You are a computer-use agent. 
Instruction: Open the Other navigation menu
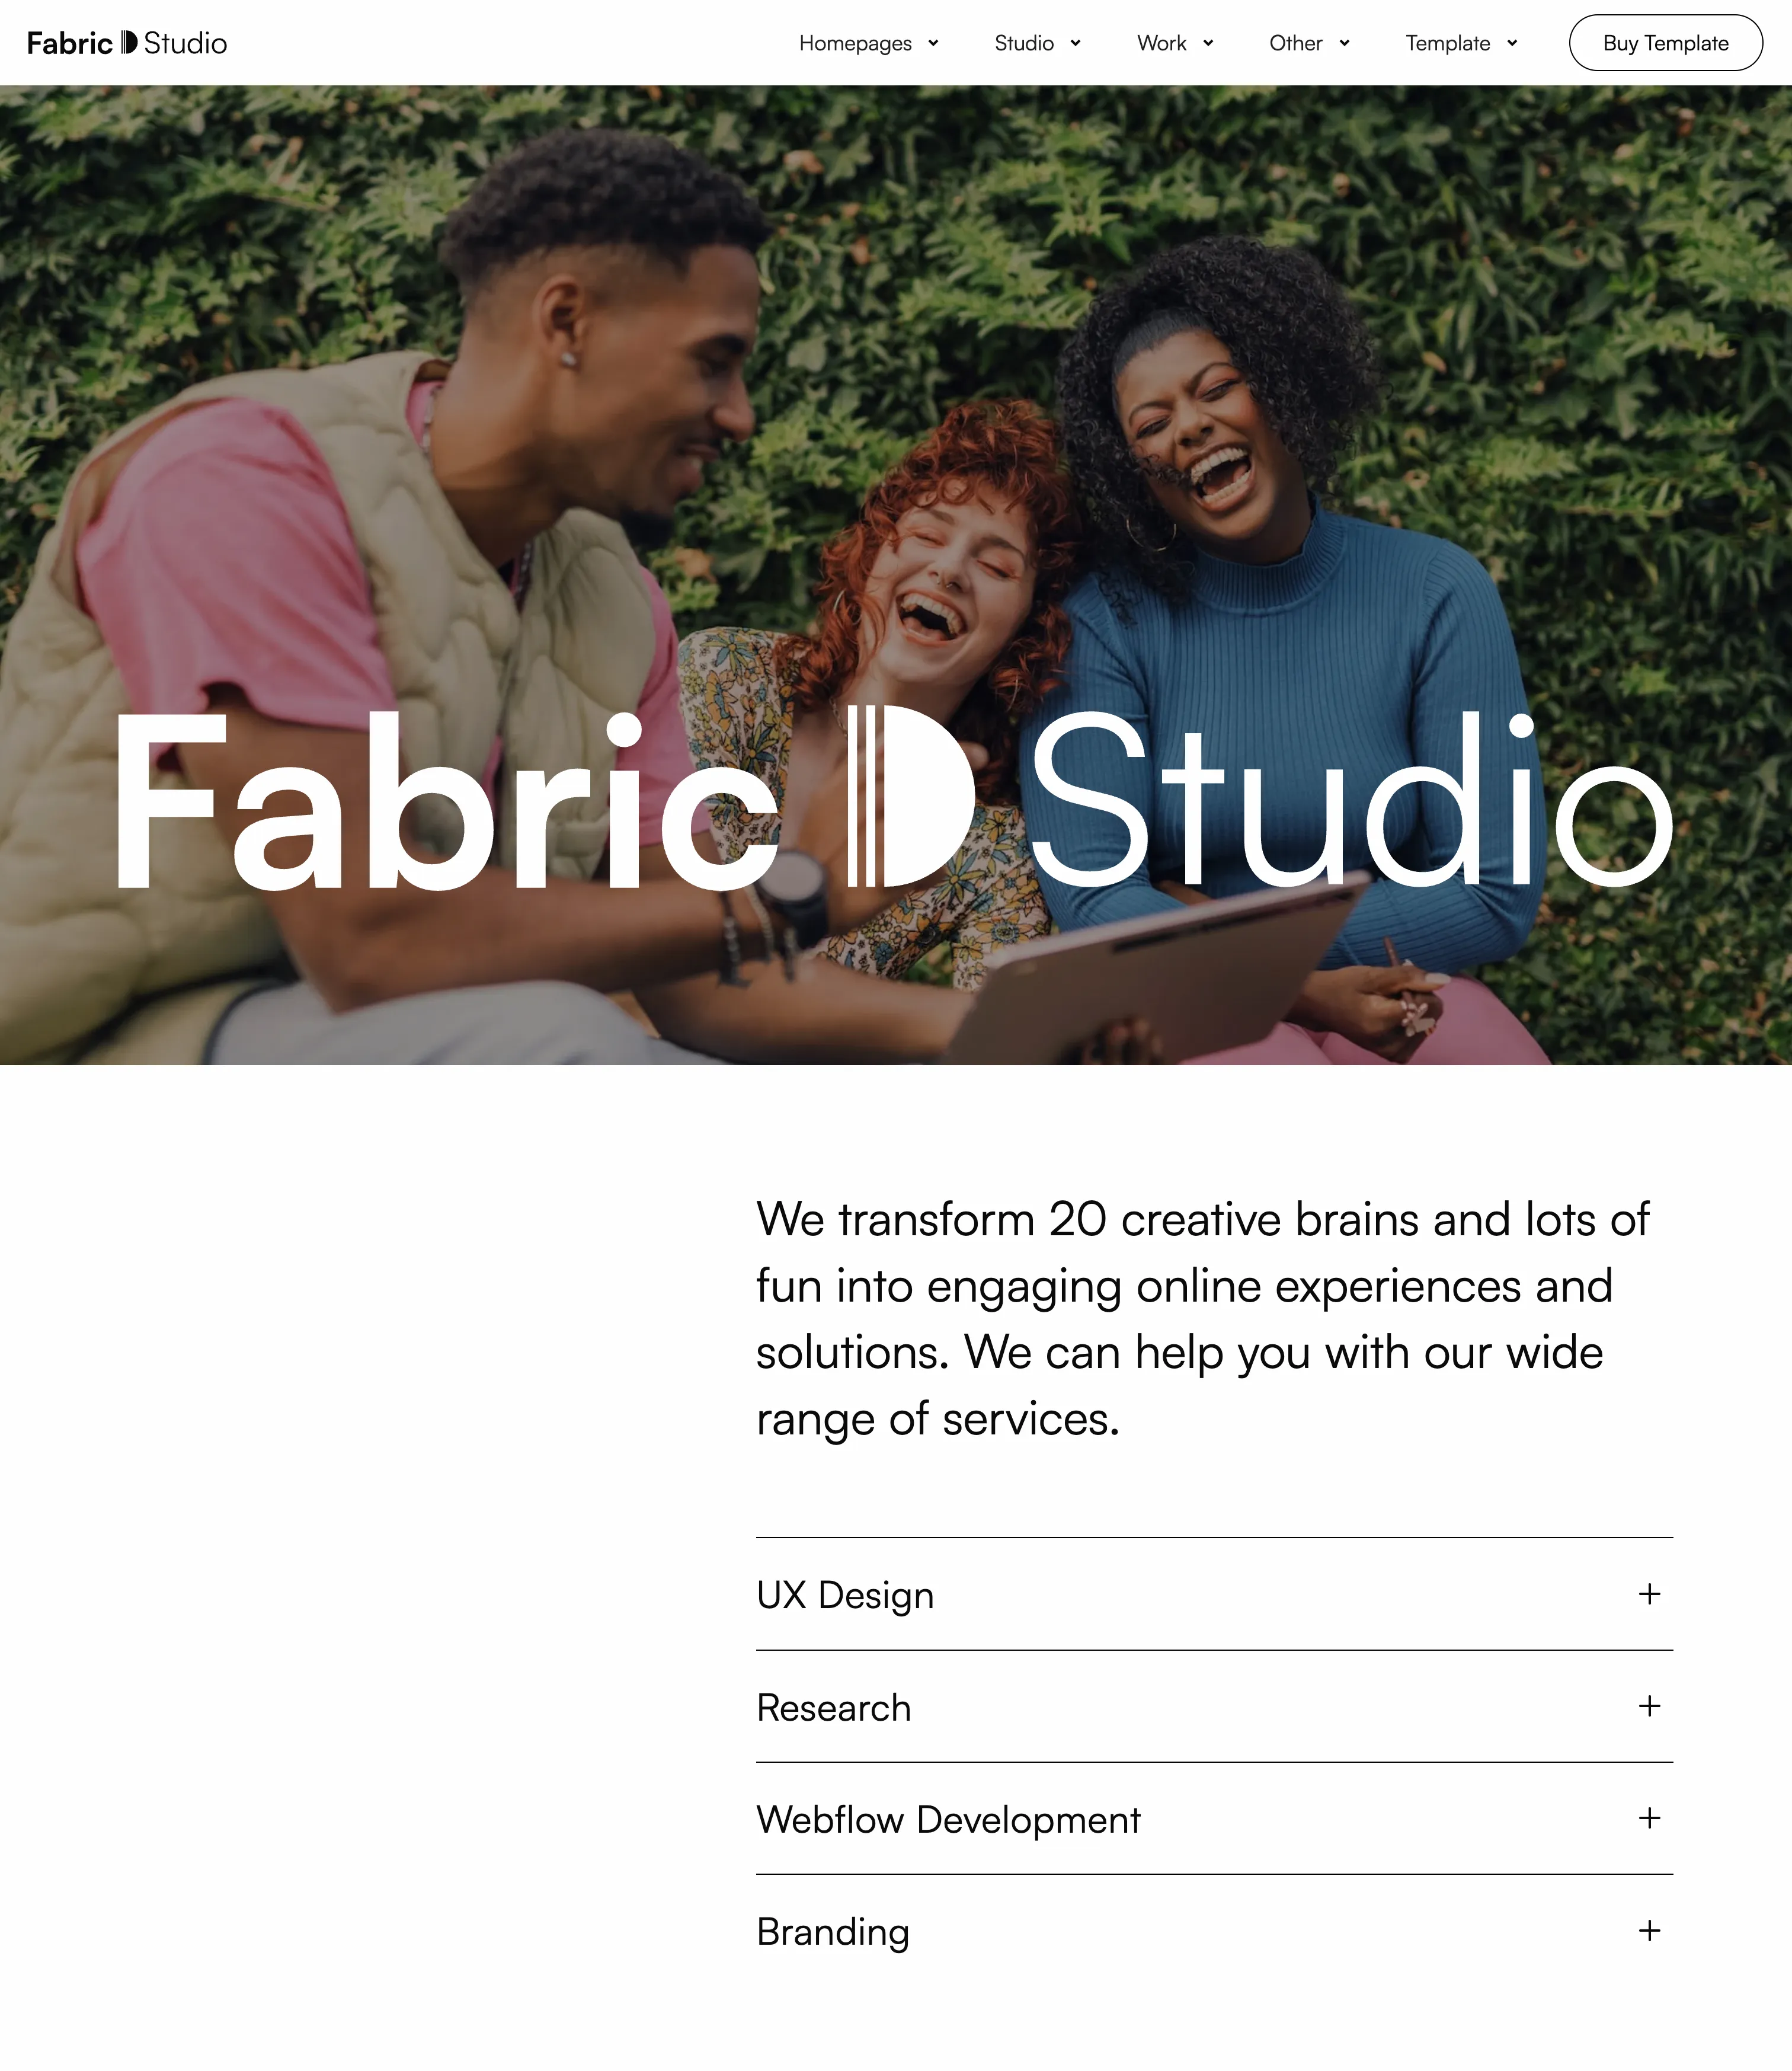(x=1309, y=43)
